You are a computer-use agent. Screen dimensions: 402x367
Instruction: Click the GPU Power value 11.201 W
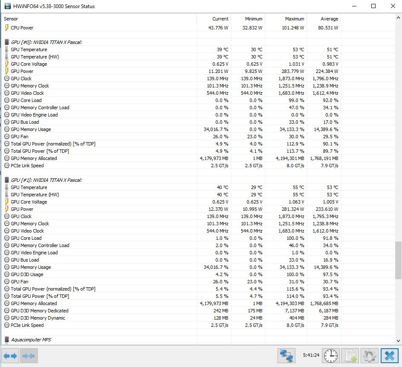pos(218,71)
